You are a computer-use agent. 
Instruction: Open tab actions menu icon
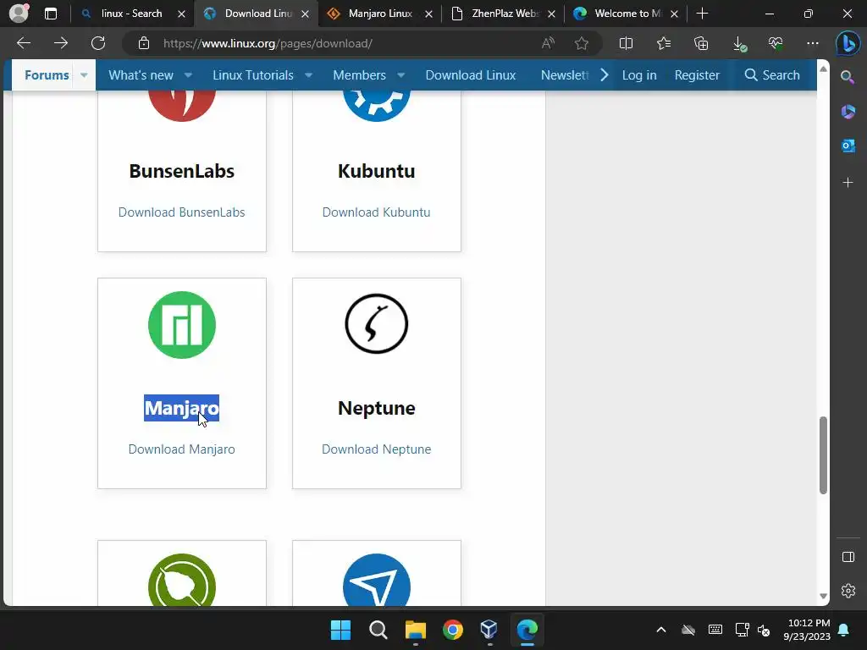pyautogui.click(x=51, y=14)
